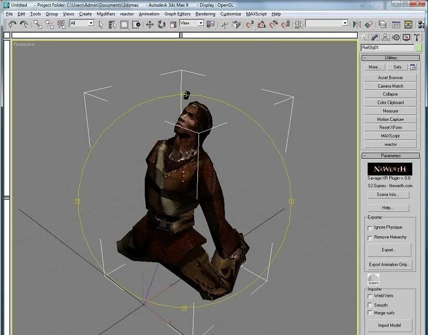
Task: Toggle the Window/Crossing selection icon
Action: point(136,24)
